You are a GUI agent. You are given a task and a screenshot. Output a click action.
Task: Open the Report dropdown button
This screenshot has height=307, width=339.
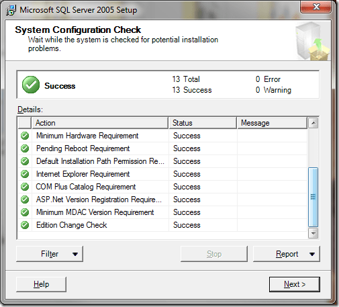pos(287,254)
